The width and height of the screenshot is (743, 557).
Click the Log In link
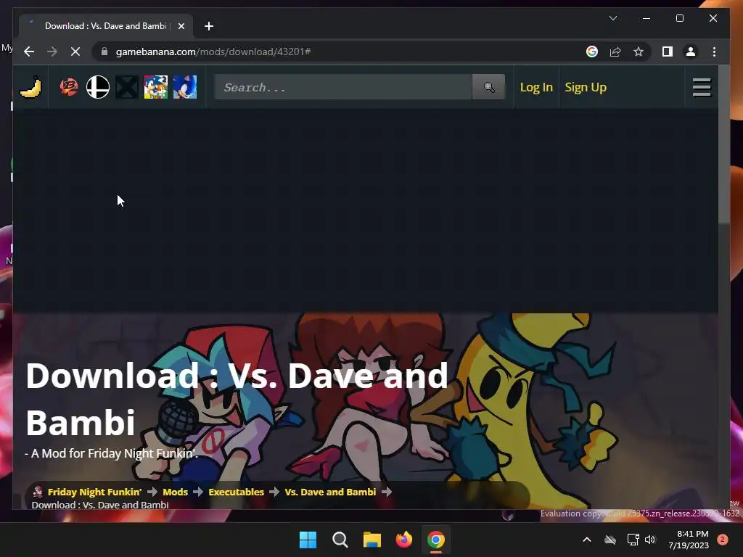(536, 87)
